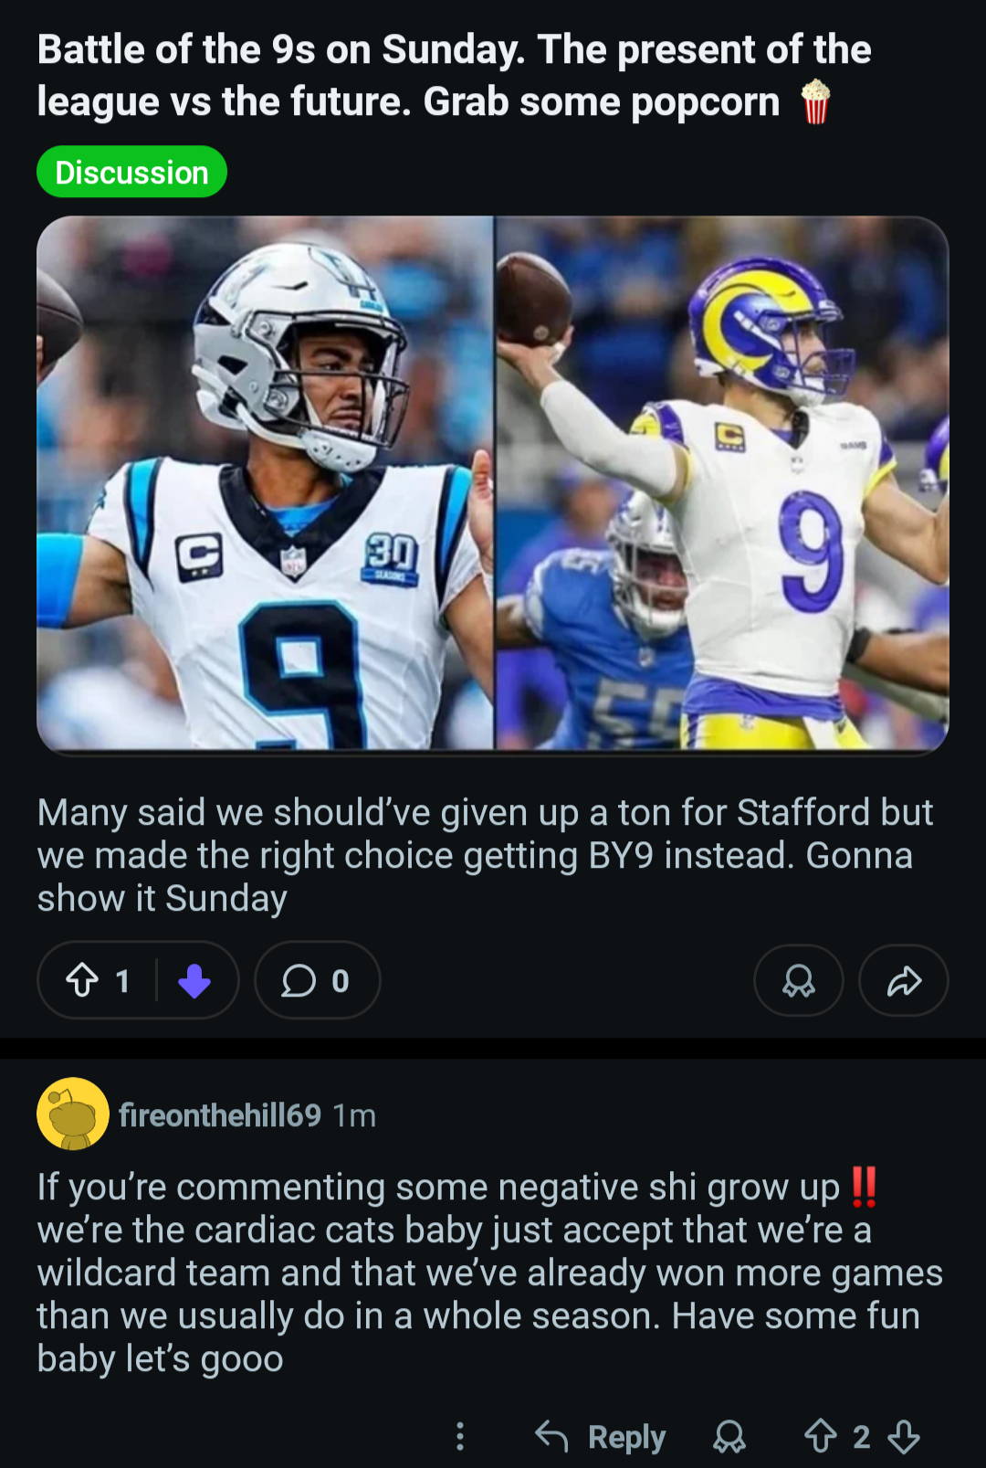Open the post's comment bubble icon

tap(299, 980)
